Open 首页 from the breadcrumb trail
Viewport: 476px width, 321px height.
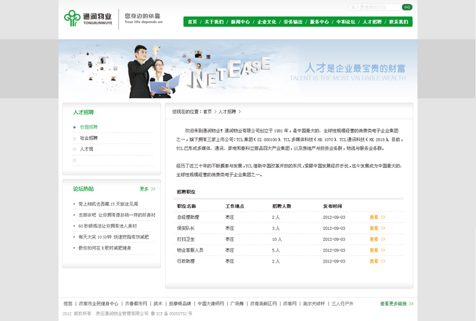point(207,112)
